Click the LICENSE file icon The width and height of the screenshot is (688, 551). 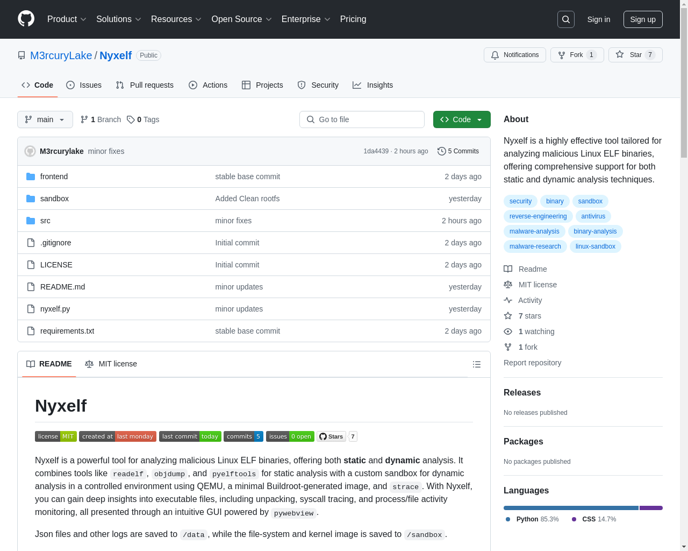point(31,265)
